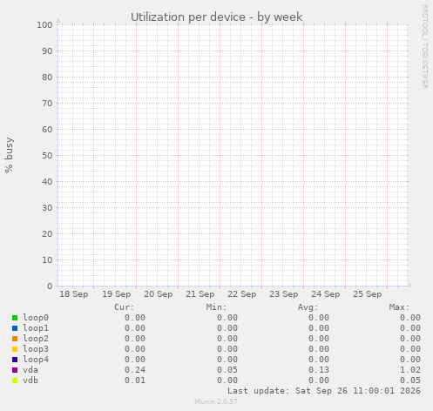433x411 pixels.
Task: Click the loop3 yellow color swatch
Action: click(x=15, y=349)
